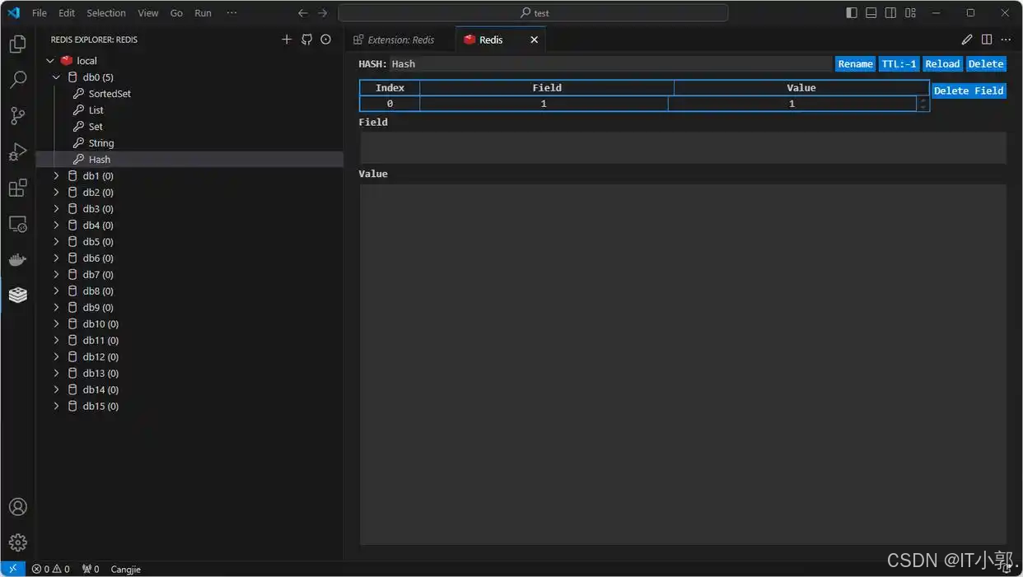The height and width of the screenshot is (577, 1023).
Task: Show more menus via title bar ellipsis
Action: pos(231,13)
